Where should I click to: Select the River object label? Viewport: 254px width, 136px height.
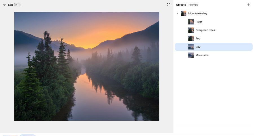click(199, 22)
